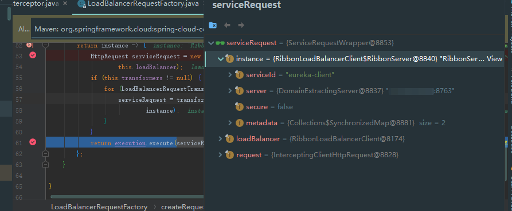Viewport: 512px width, 211px height.
Task: Go back with the left arrow
Action: coord(227,25)
